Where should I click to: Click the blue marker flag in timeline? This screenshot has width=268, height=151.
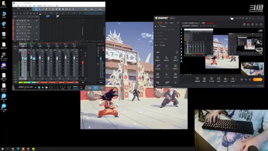click(x=48, y=16)
